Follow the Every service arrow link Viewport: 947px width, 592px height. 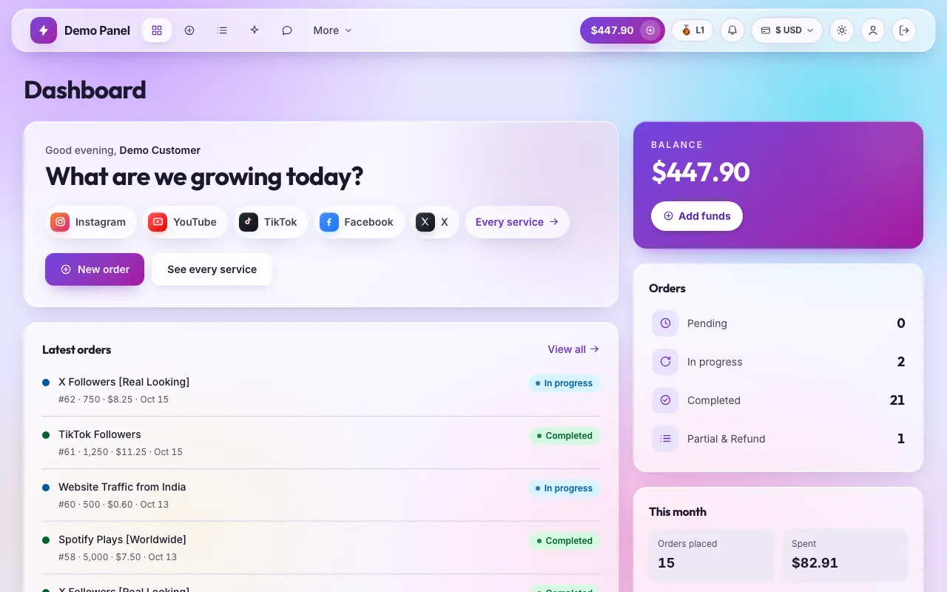pyautogui.click(x=517, y=222)
